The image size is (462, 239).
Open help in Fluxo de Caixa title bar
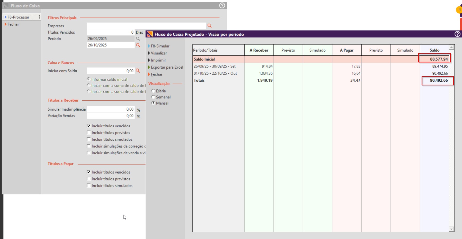coord(222,5)
